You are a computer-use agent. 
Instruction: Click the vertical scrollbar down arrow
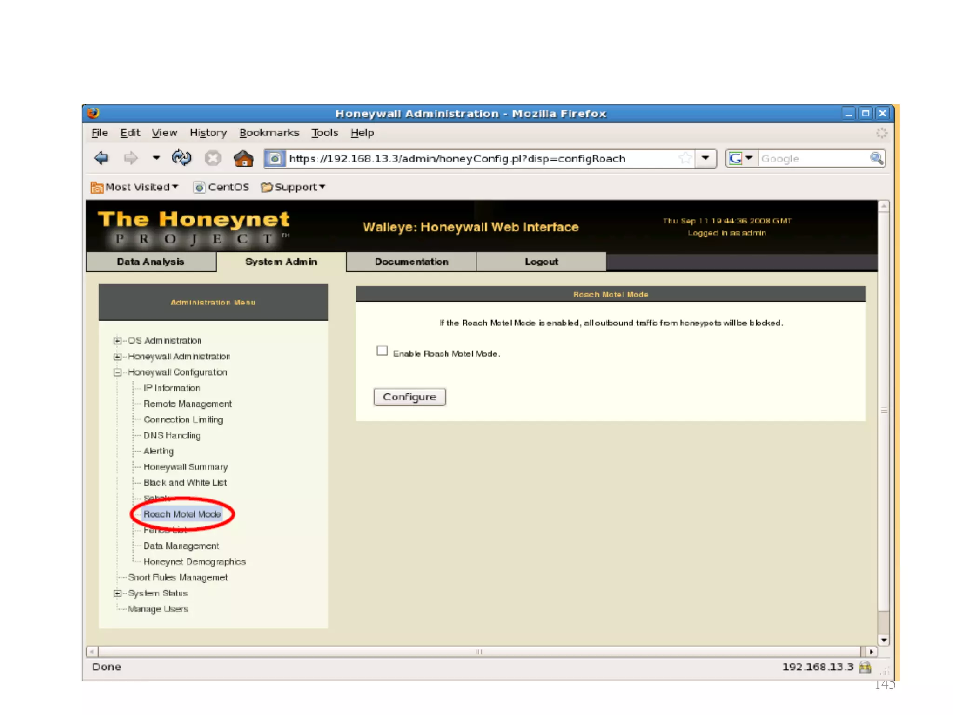884,641
